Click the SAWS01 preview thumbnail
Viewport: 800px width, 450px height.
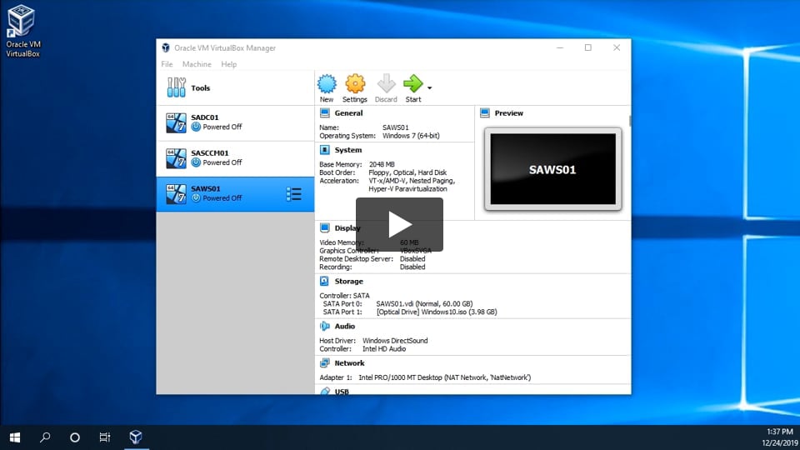552,169
